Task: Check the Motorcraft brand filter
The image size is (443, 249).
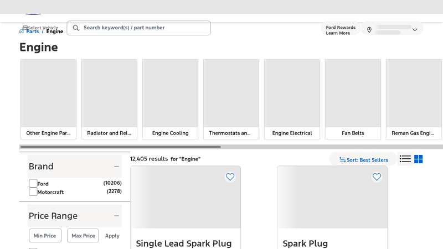Action: (x=33, y=191)
